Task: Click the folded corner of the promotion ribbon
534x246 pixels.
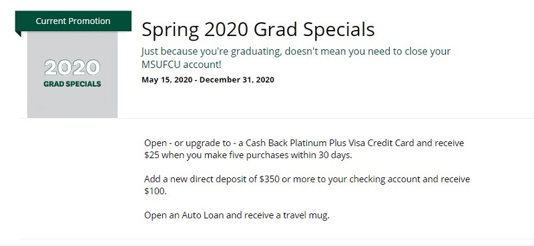Action: pyautogui.click(x=18, y=34)
